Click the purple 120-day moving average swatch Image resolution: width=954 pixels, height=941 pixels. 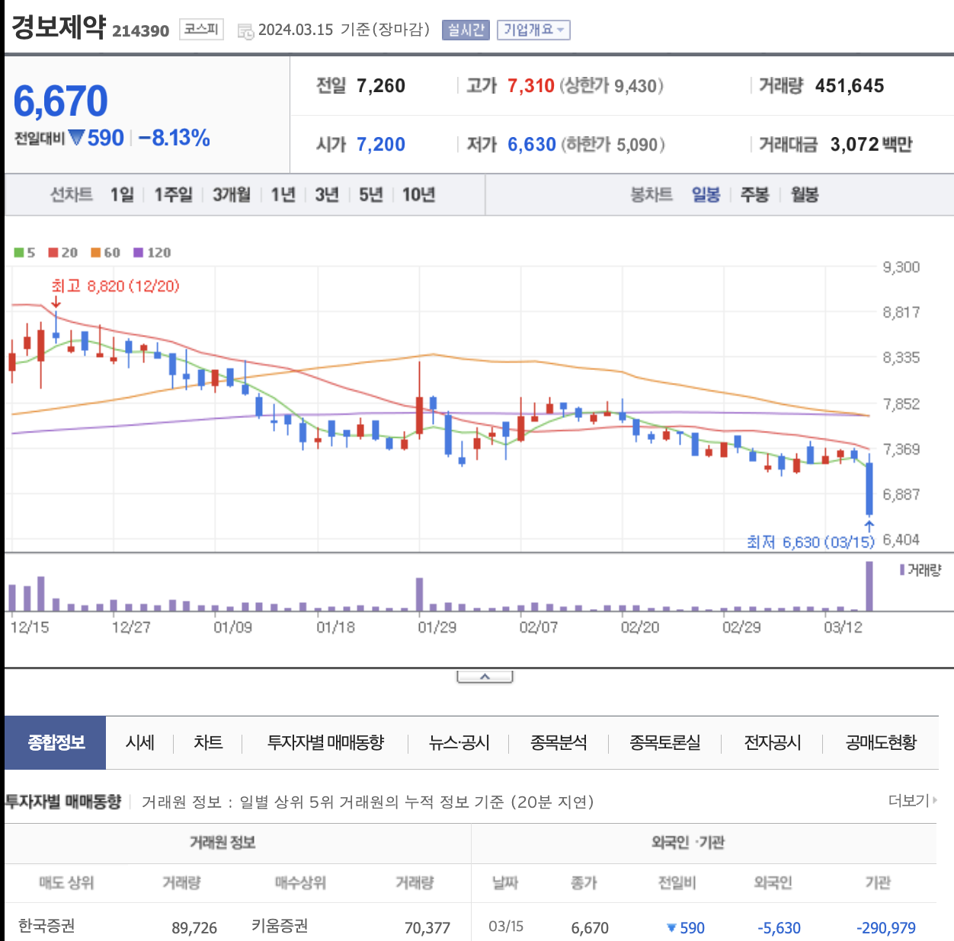(138, 253)
